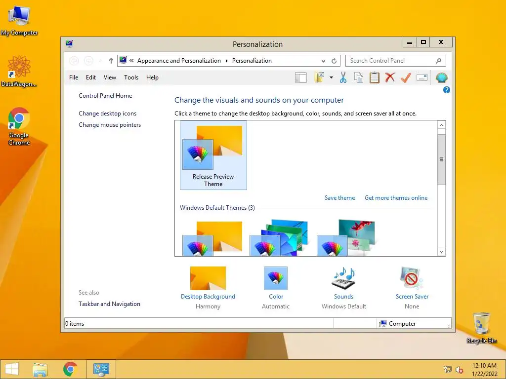Expand the double-chevron breadcrumb overflow
This screenshot has height=379, width=506.
click(x=131, y=61)
